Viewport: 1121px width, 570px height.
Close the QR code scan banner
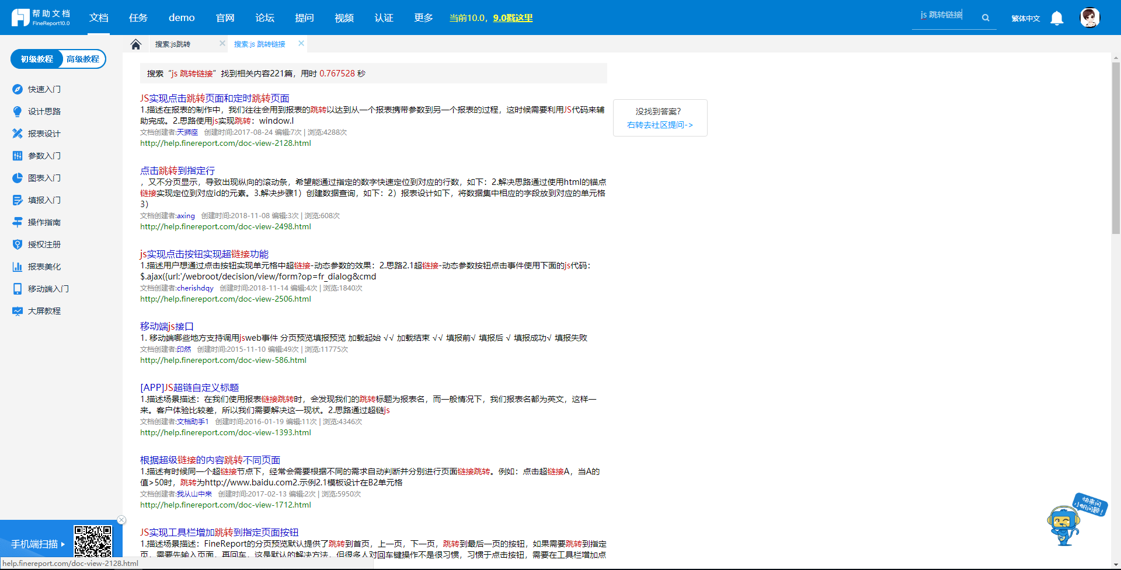click(121, 520)
